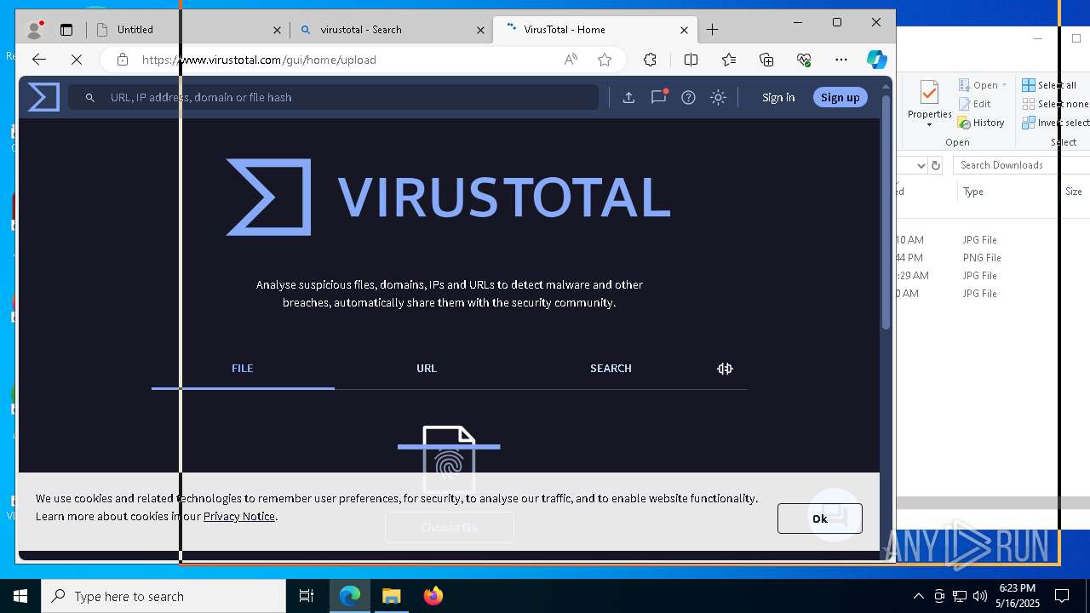Select the SEARCH tab

(611, 369)
